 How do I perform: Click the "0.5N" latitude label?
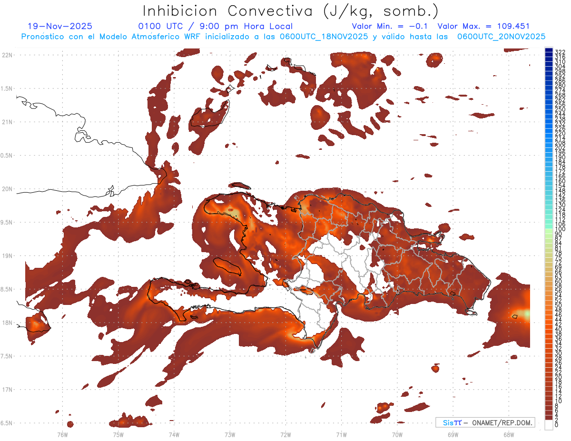click(7, 156)
